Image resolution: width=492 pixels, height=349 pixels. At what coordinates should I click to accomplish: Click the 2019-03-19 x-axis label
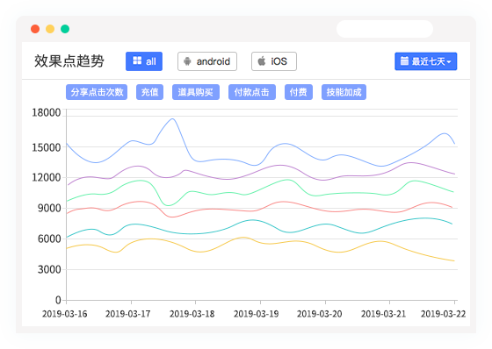pyautogui.click(x=256, y=314)
